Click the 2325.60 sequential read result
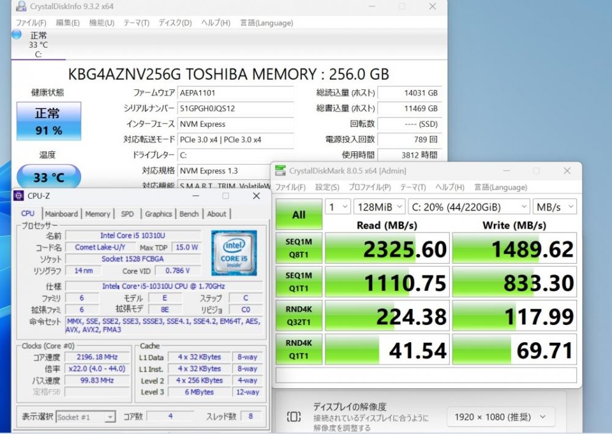 [387, 249]
